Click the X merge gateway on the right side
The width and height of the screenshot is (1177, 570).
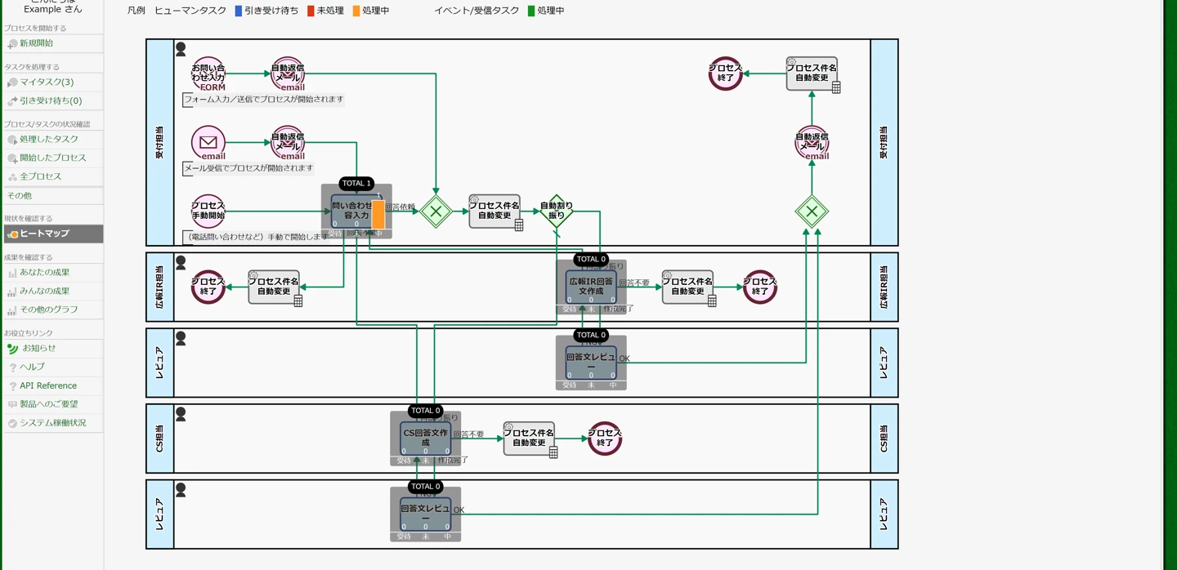812,212
